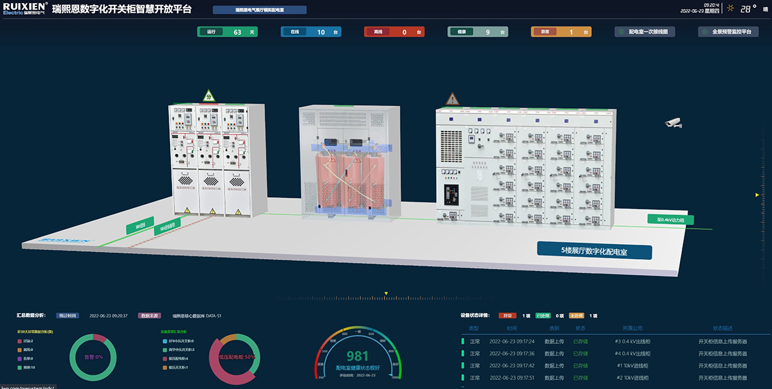Click the rotation scale slider below scene
Viewport: 772px width, 389px height.
pos(386,299)
